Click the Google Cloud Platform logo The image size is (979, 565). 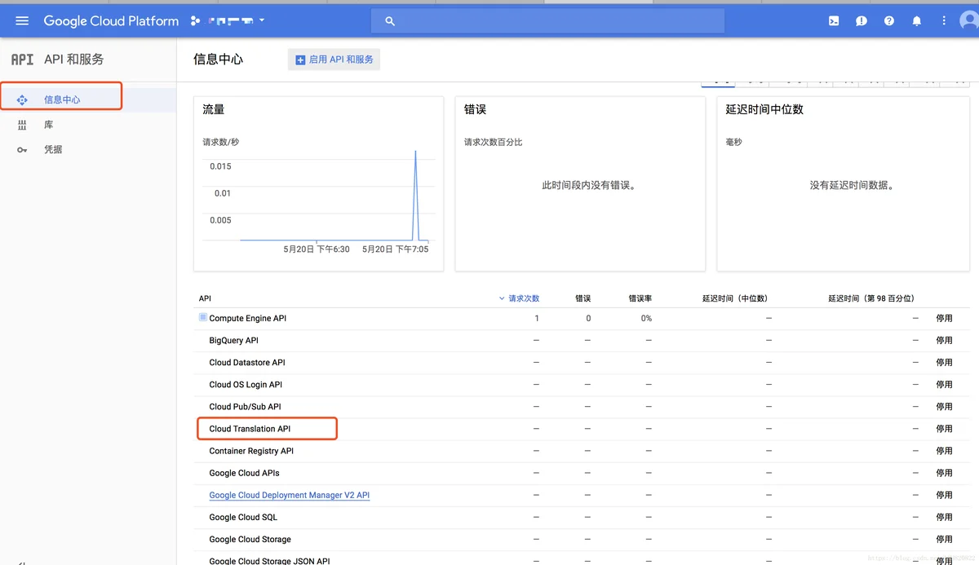111,21
